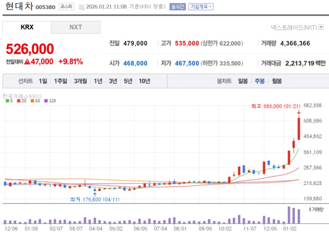Image resolution: width=329 pixels, height=232 pixels.
Task: Click the 한국거래소(KRX) chart caption
Action: (22, 96)
